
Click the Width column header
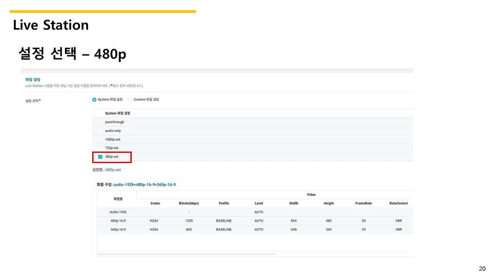[x=294, y=203]
